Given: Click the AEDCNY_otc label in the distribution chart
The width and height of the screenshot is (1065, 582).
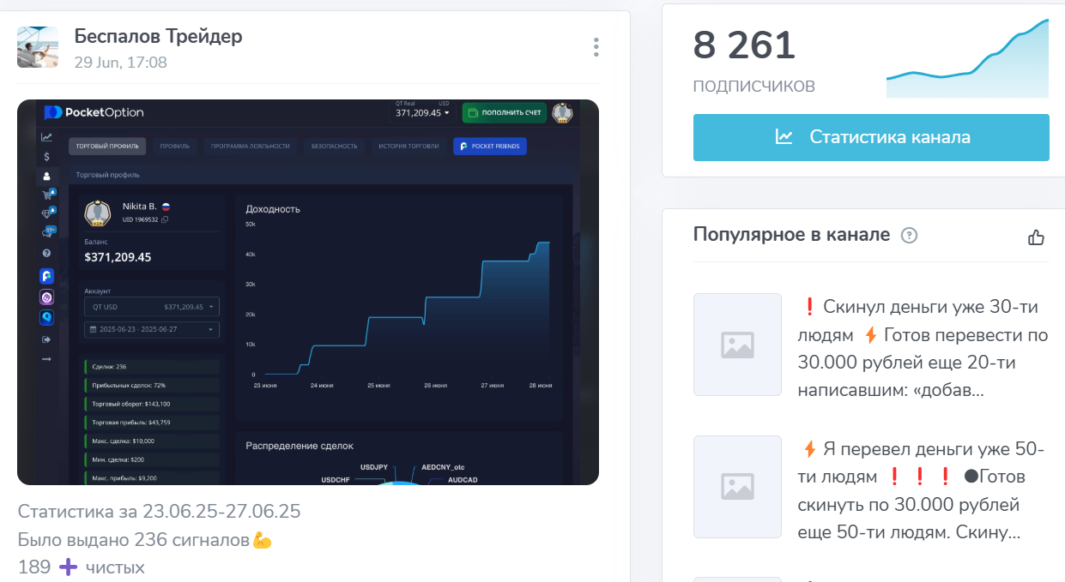Looking at the screenshot, I should tap(441, 468).
